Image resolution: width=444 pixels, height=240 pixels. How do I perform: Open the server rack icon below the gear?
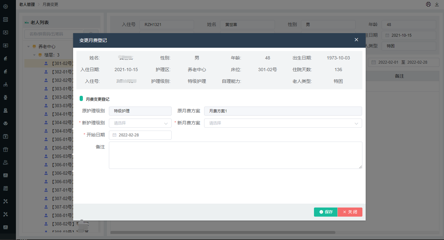(x=6, y=19)
